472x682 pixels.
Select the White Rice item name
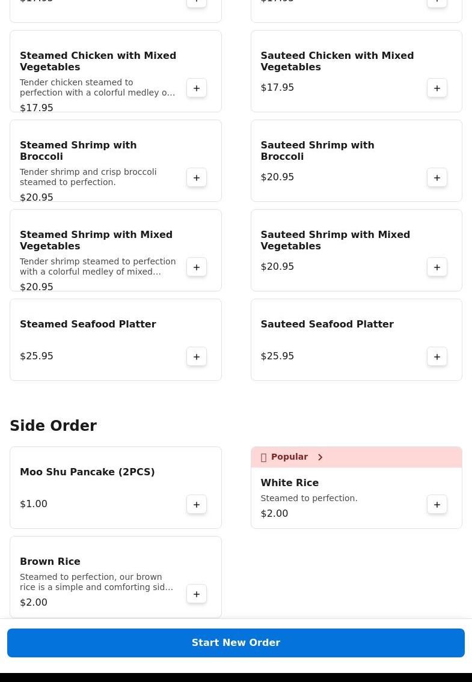pos(289,483)
